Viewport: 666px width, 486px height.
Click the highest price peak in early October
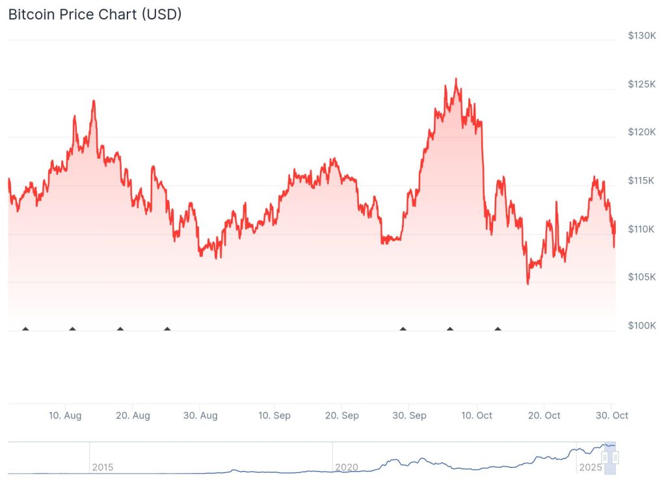pyautogui.click(x=456, y=79)
